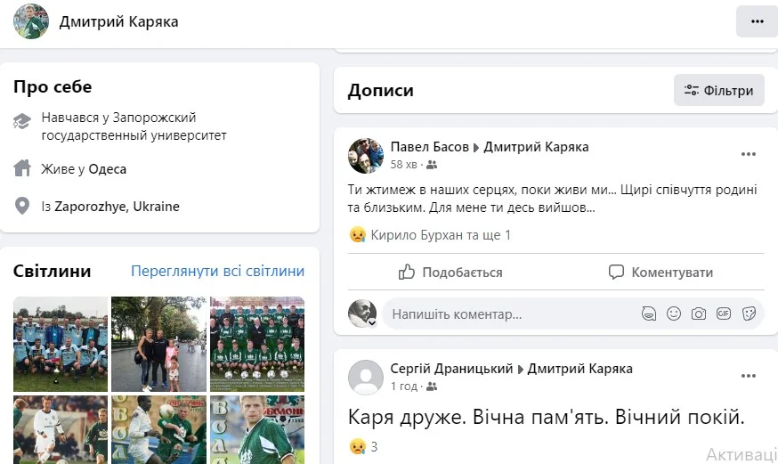Open Переглянути всі світлини link

click(x=217, y=272)
